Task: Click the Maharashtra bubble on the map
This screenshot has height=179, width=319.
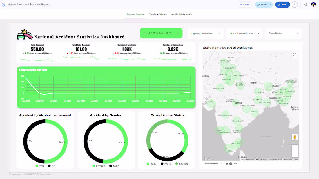Action: [225, 115]
